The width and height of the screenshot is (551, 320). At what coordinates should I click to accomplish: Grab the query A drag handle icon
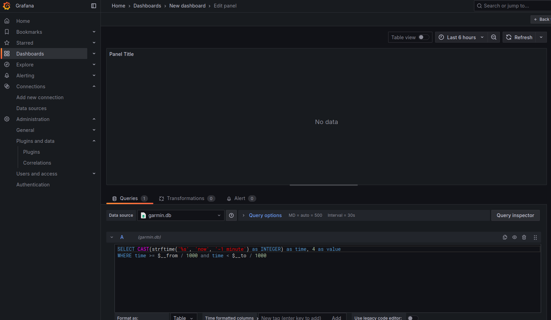[535, 238]
